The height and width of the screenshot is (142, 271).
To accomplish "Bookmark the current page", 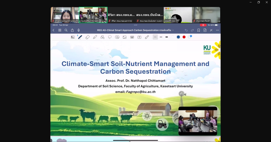I will (x=198, y=30).
